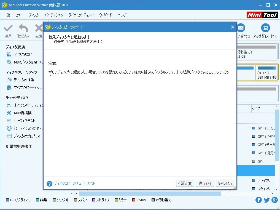
Task: Click the <戻る(B) back button
Action: point(185,183)
